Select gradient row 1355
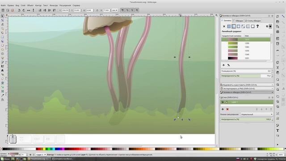Screen dimensions: 286x161 pyautogui.click(x=246, y=51)
